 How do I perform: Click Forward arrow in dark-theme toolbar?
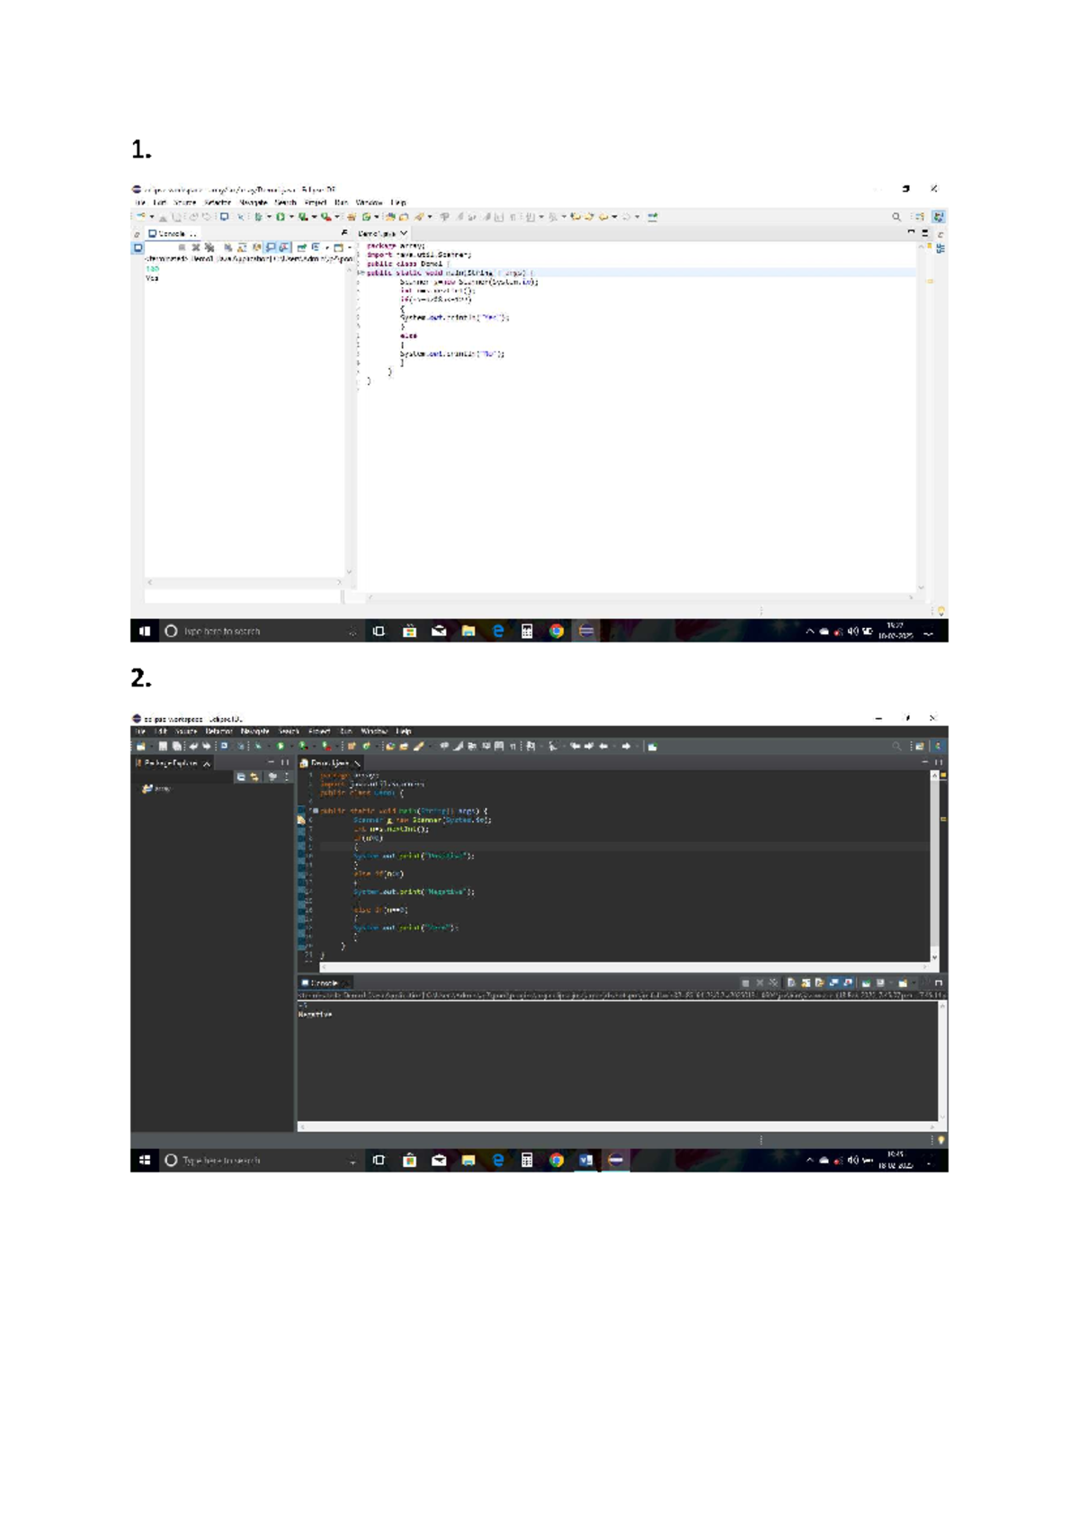pyautogui.click(x=626, y=746)
